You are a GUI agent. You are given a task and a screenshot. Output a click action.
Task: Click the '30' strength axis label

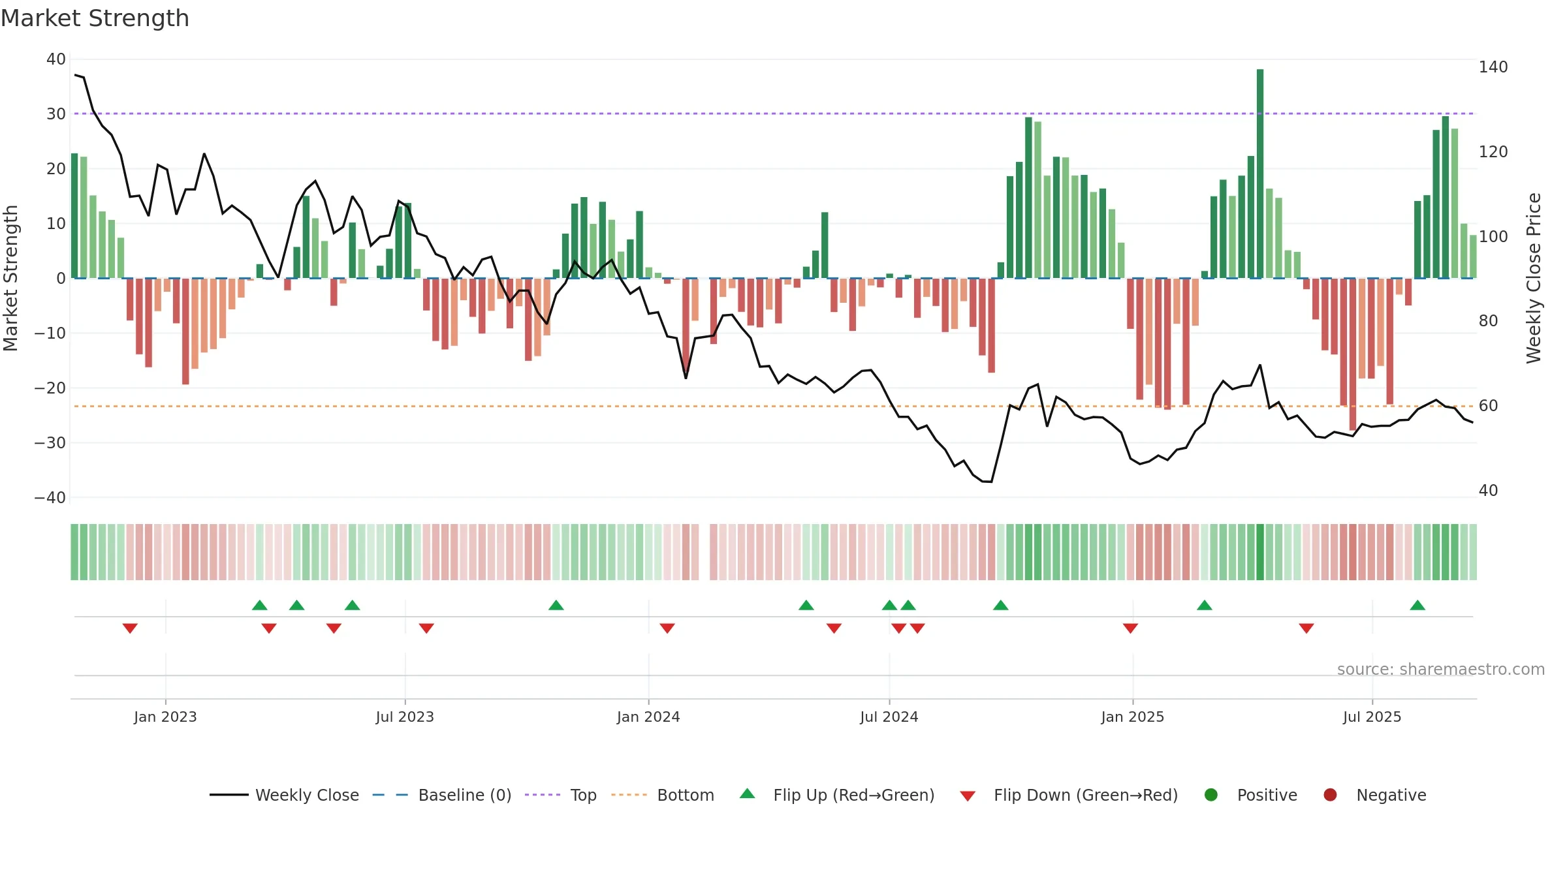pos(56,114)
